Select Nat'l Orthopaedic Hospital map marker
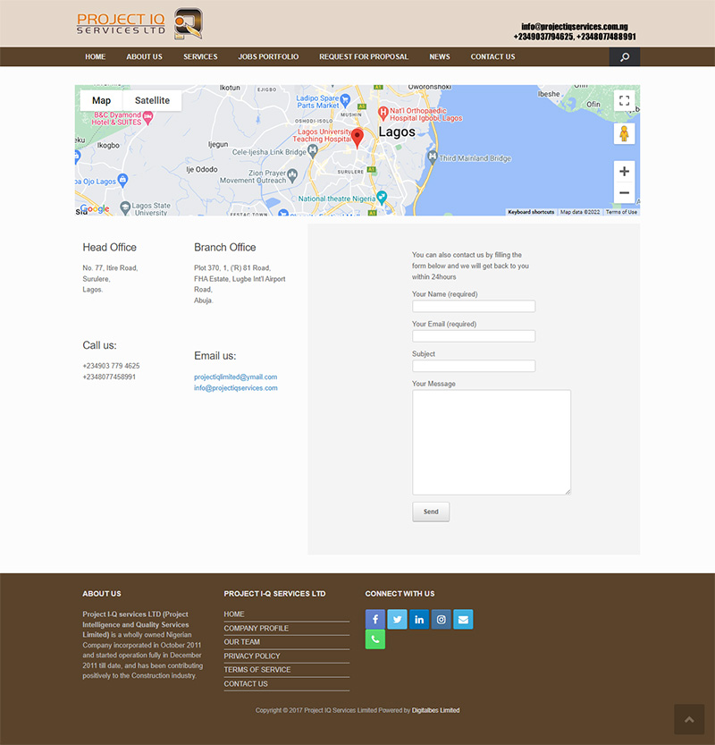 coord(383,114)
